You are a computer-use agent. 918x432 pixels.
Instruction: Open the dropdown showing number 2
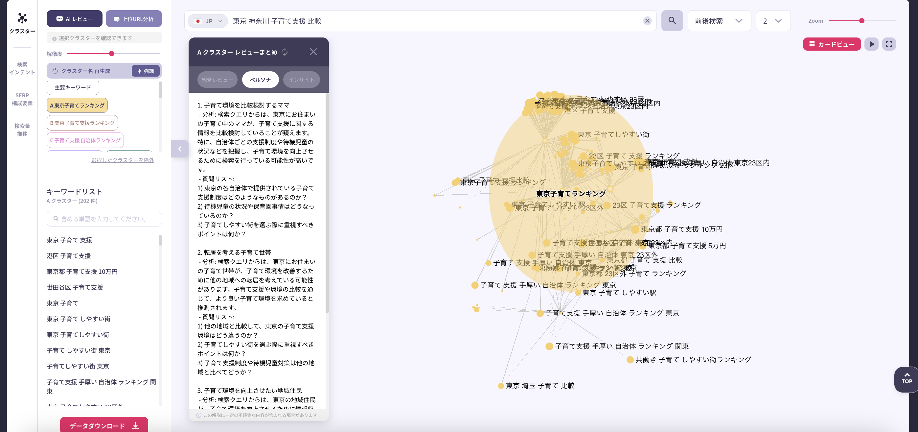(x=772, y=21)
